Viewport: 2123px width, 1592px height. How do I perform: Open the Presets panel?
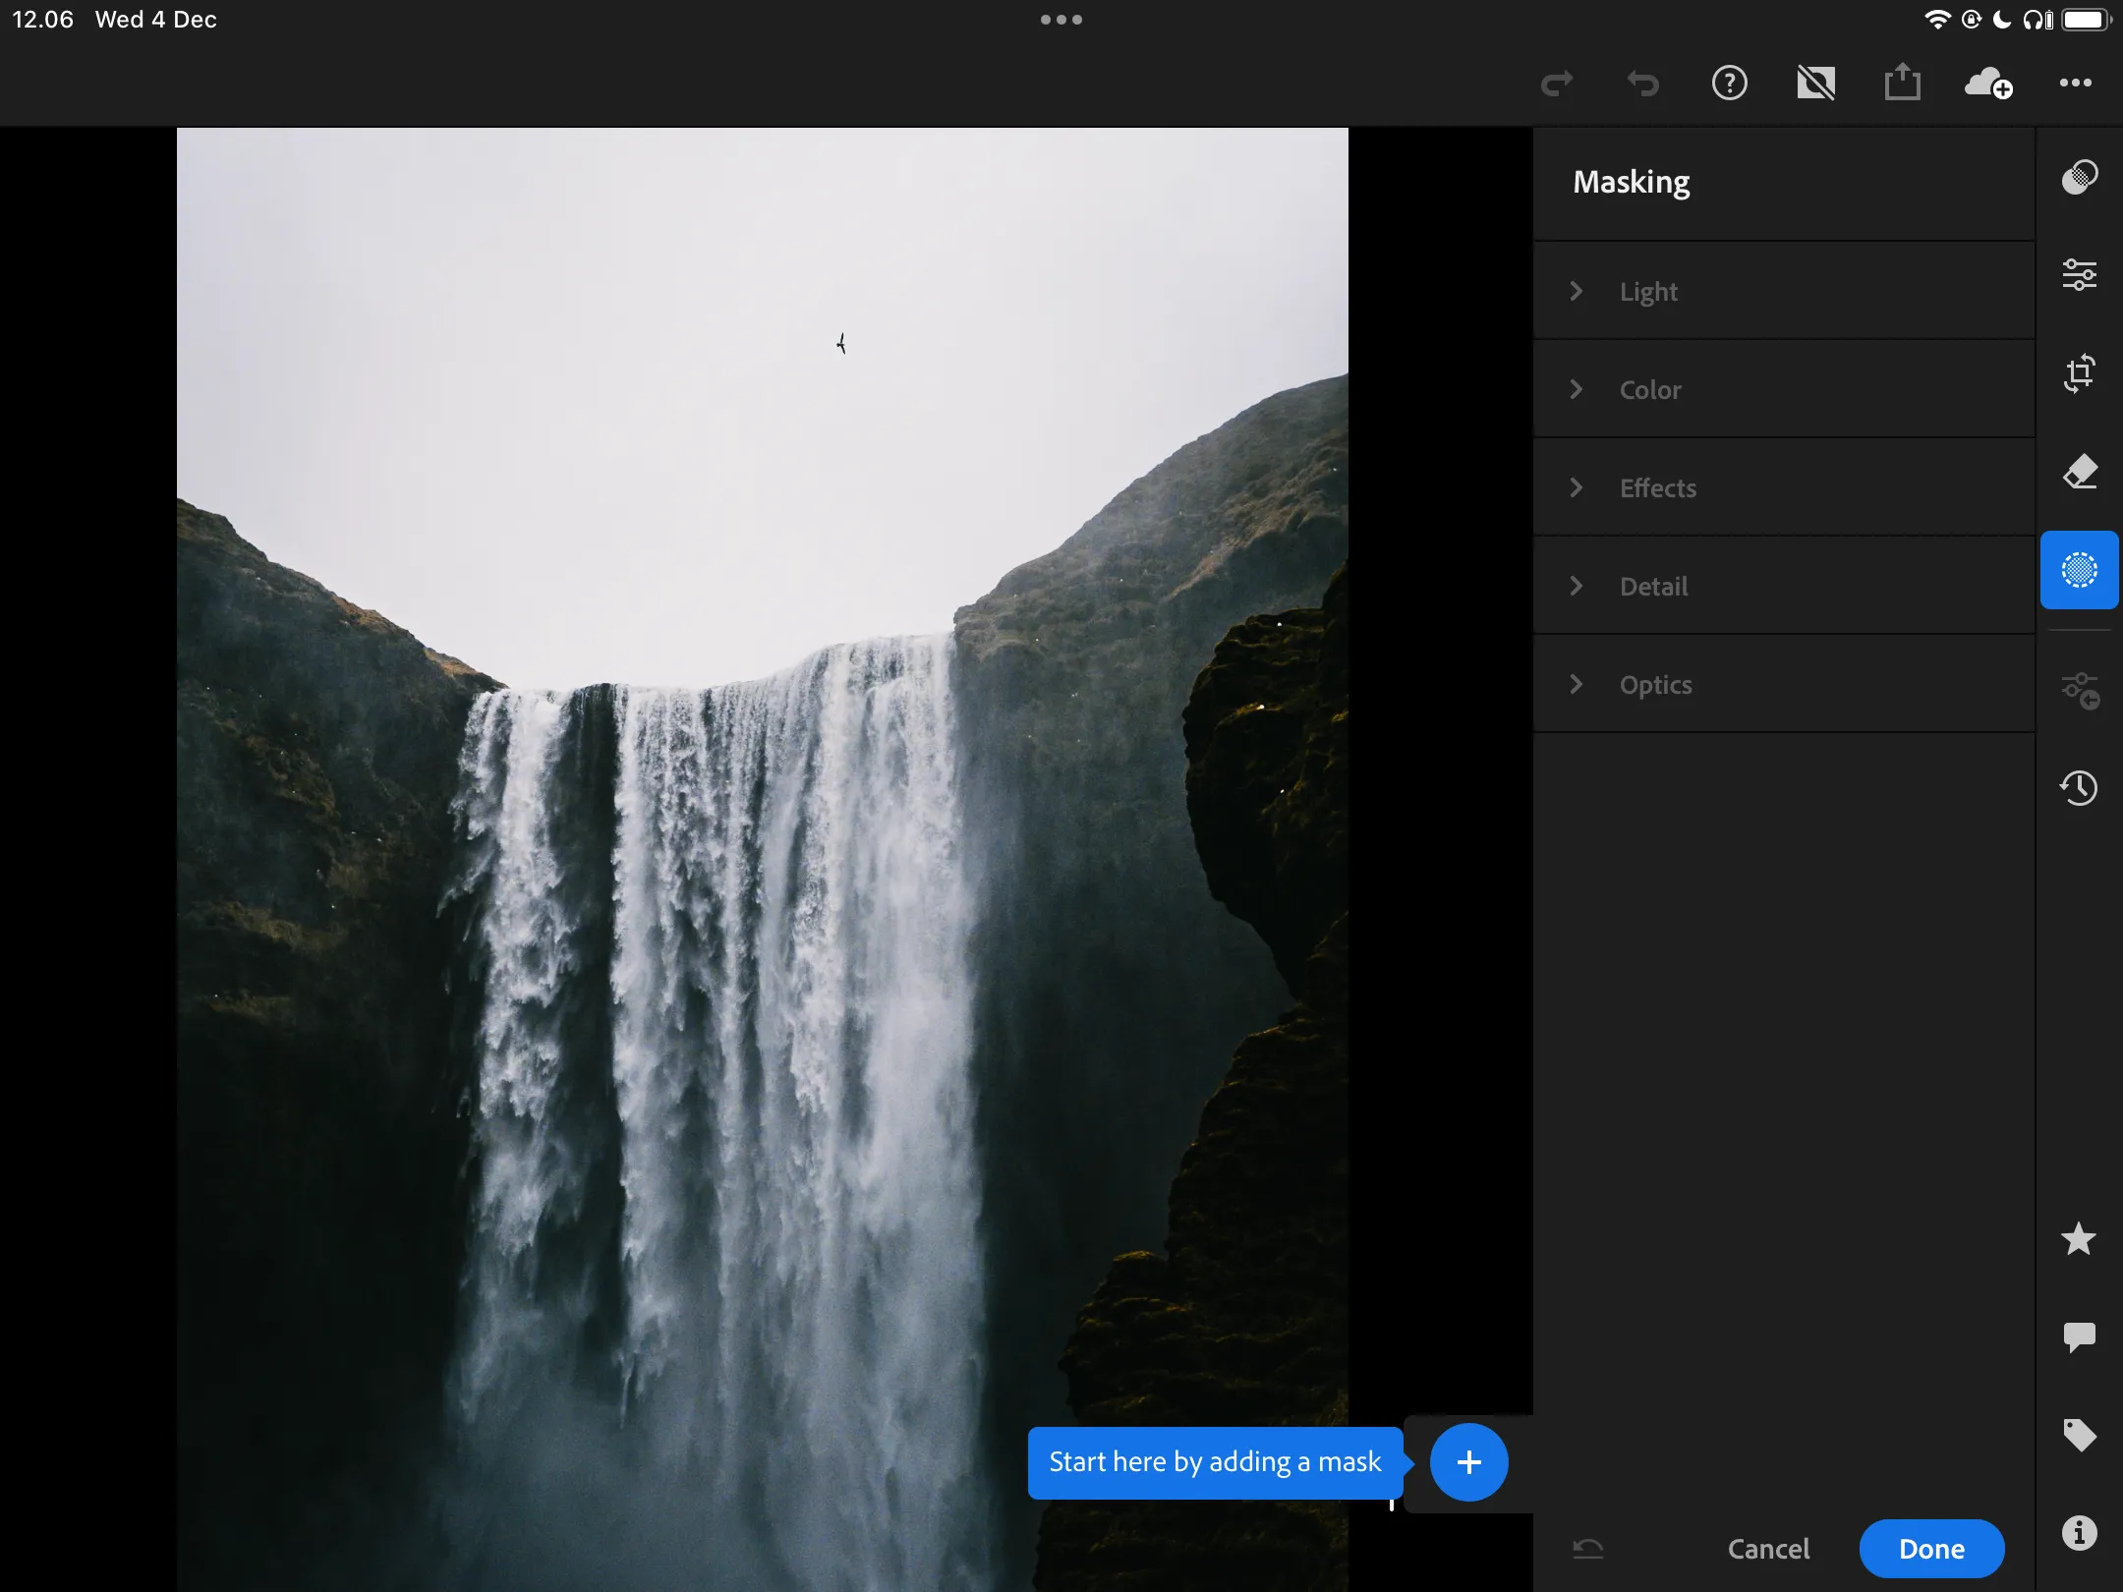2080,688
